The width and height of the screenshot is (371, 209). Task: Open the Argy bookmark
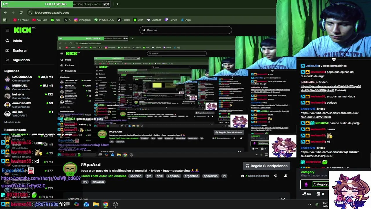click(x=186, y=20)
